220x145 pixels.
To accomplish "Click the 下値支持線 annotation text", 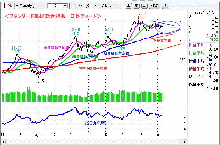I will 162,41.
